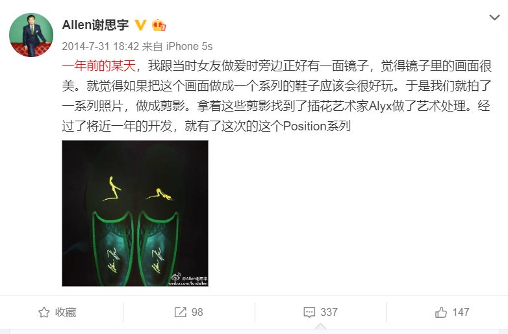Screen dimensions: 508x334
Task: Click the star favorite icon
Action: coord(44,313)
